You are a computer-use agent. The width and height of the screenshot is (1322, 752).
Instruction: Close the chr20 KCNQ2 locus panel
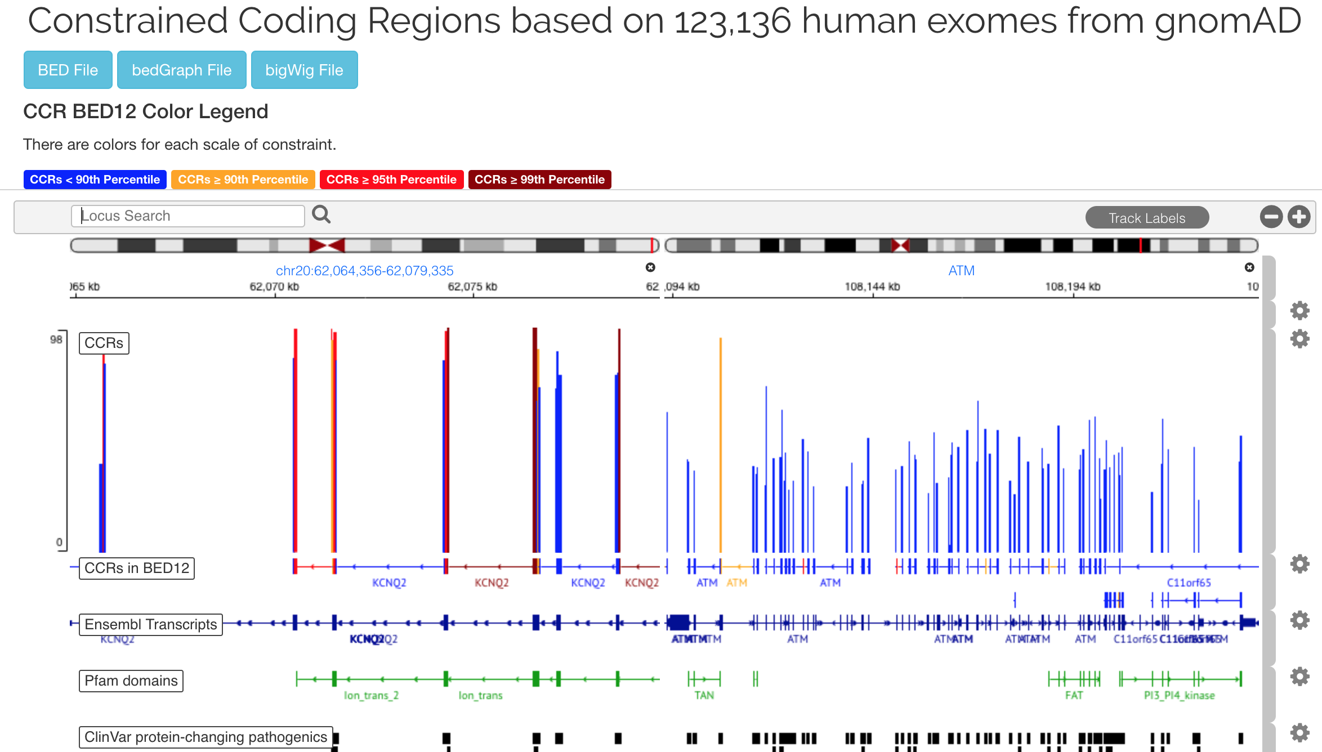(650, 267)
